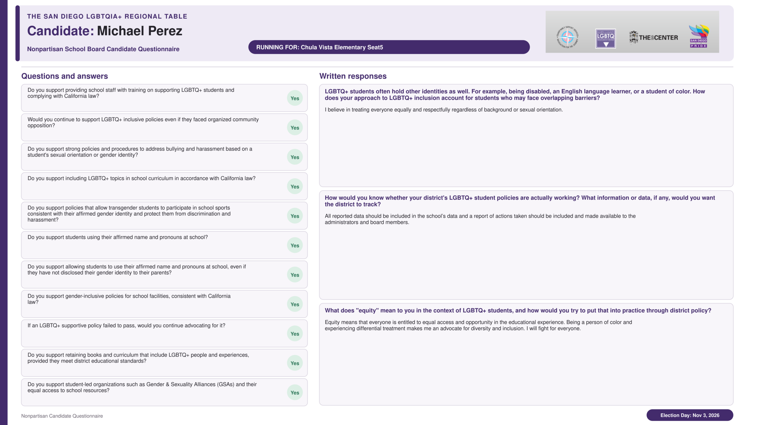Click the RUNNING FOR Chula Vista Elementary Seat5 banner

click(389, 47)
